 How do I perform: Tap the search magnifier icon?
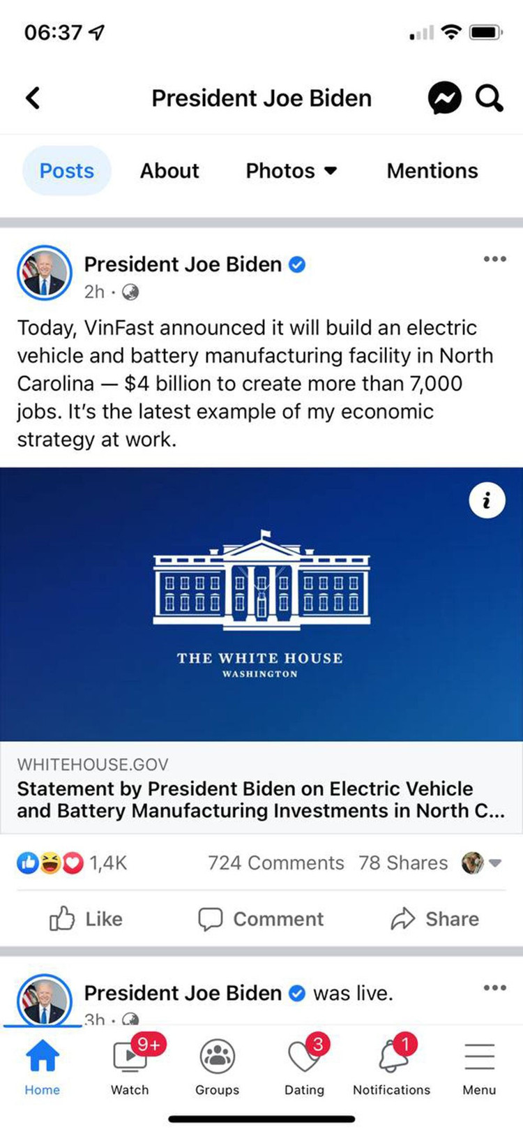point(490,98)
